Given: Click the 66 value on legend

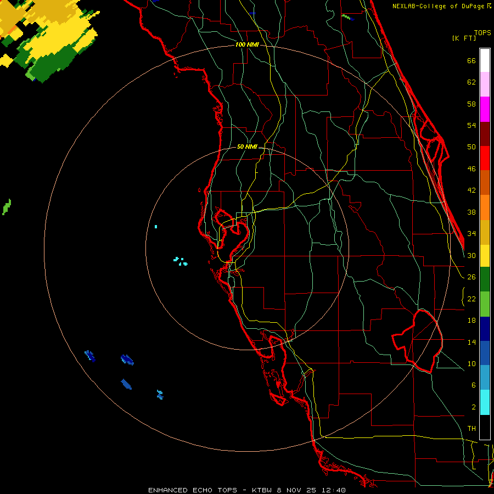Looking at the screenshot, I should click(x=471, y=61).
